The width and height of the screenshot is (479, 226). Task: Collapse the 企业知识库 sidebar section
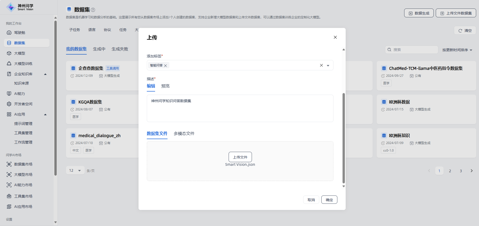tap(45, 74)
